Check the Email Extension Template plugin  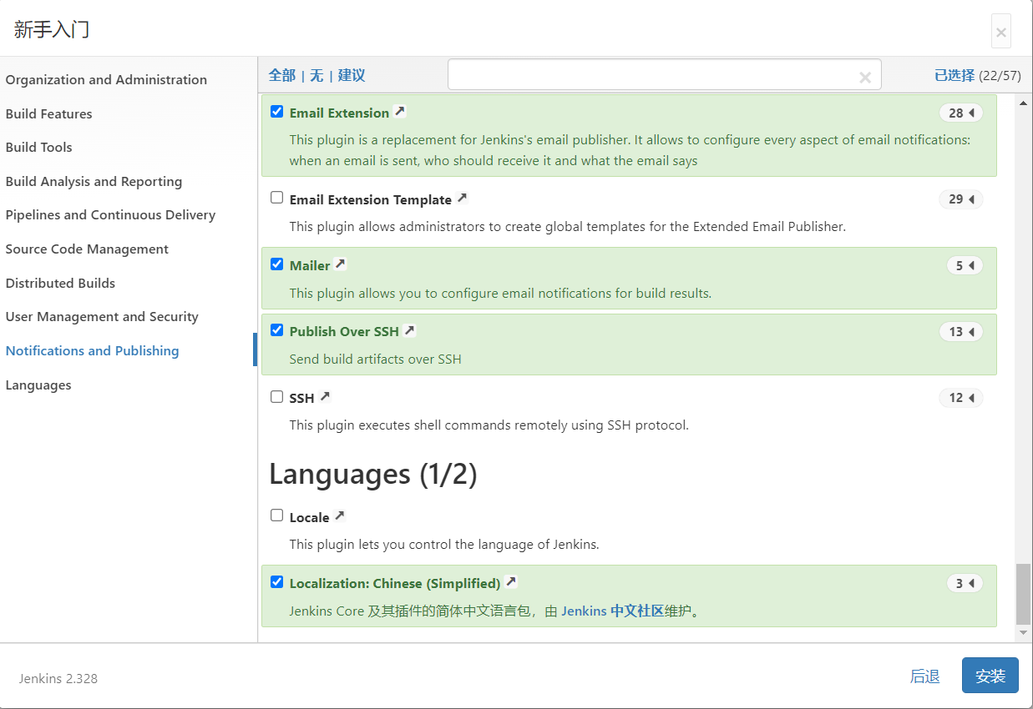click(276, 199)
